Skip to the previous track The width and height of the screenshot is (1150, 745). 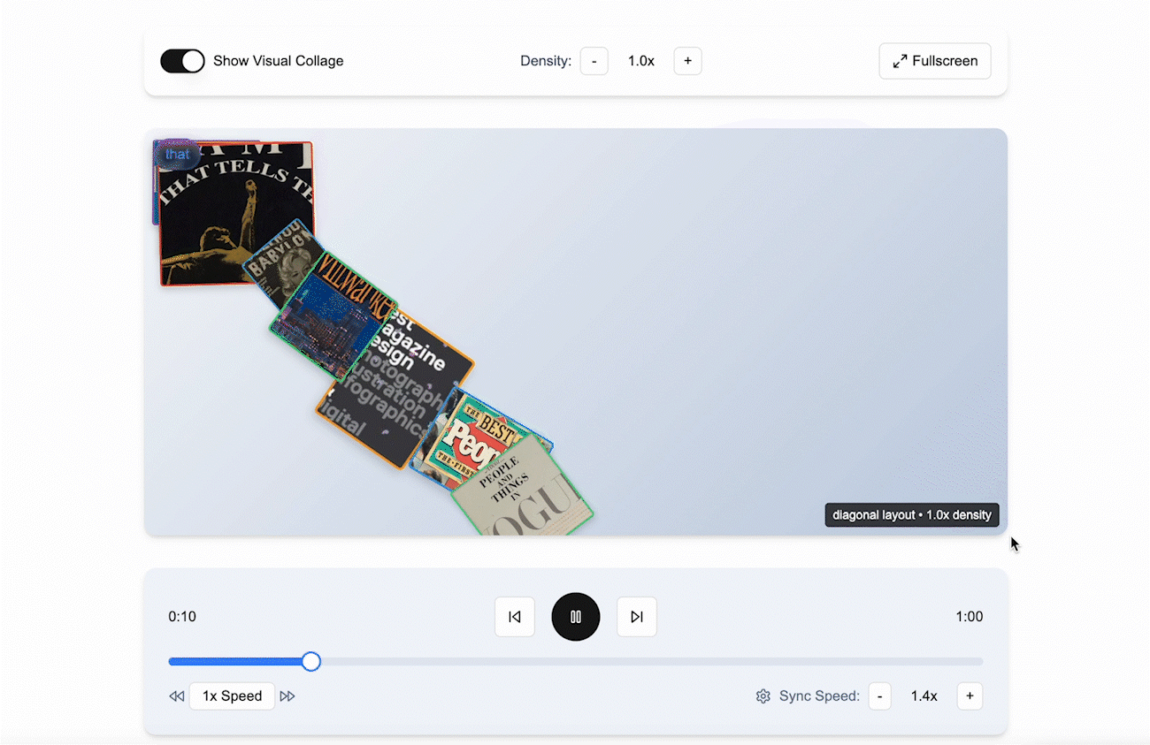coord(515,617)
